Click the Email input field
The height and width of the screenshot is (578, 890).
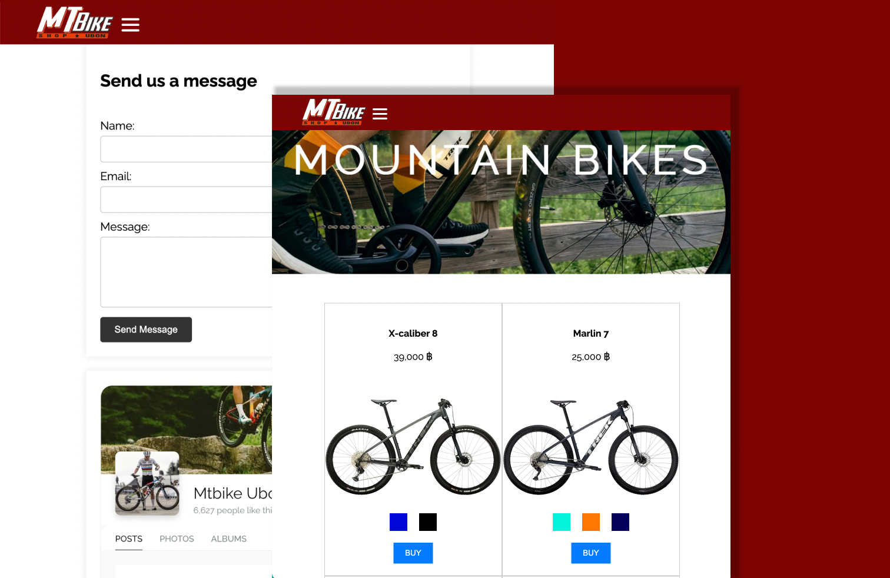pyautogui.click(x=186, y=200)
